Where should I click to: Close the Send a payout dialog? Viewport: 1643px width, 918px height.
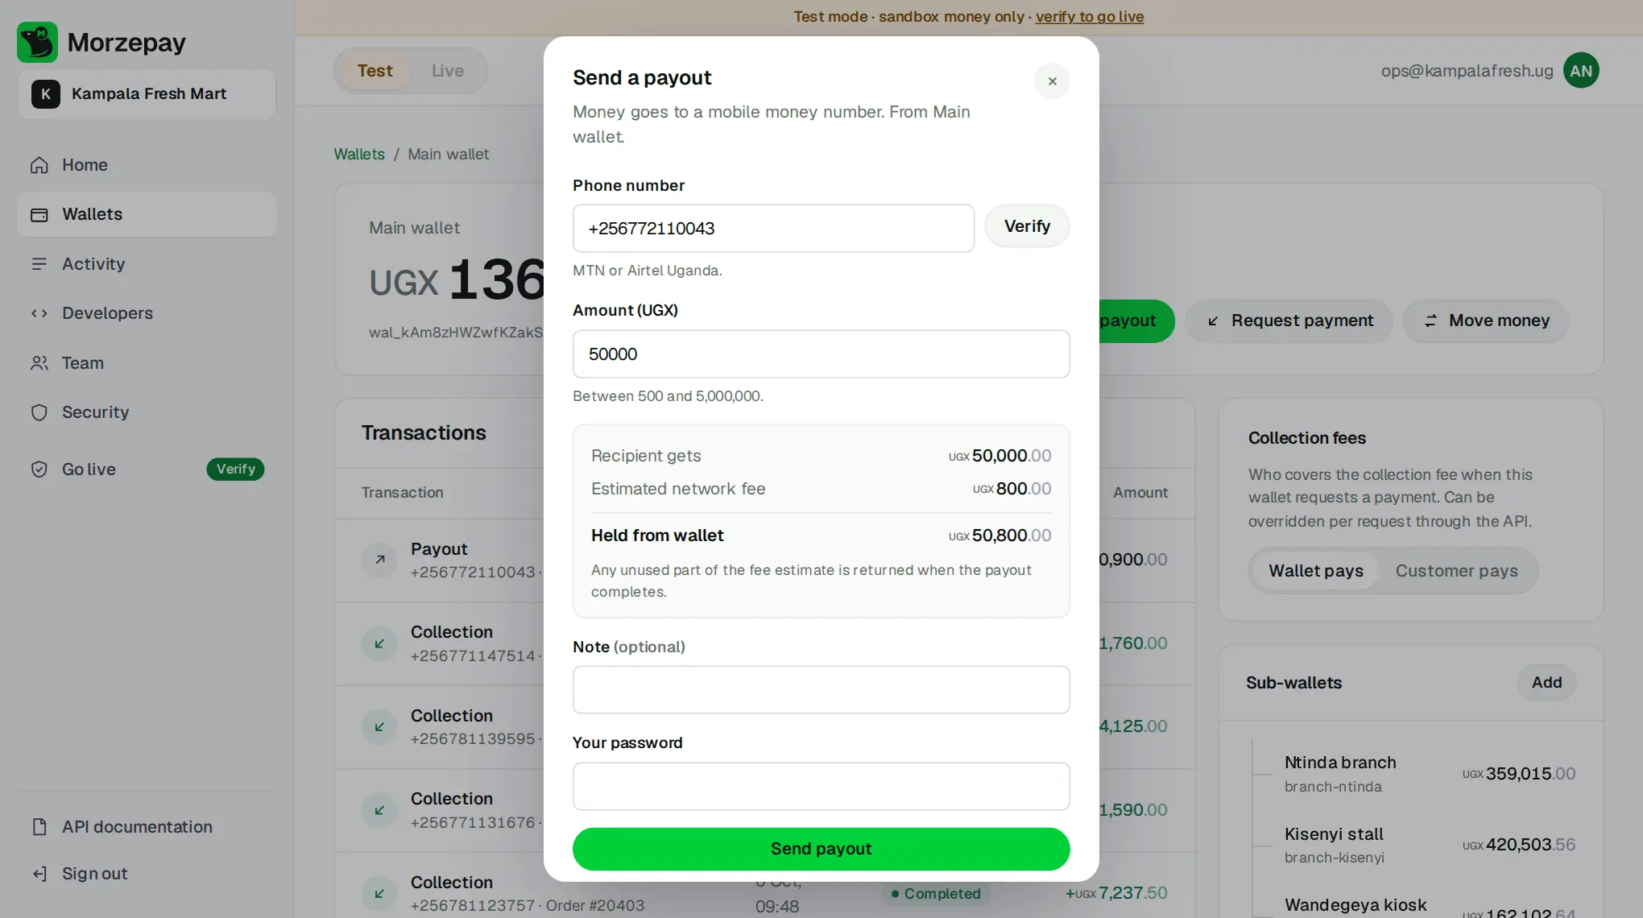[x=1052, y=81]
